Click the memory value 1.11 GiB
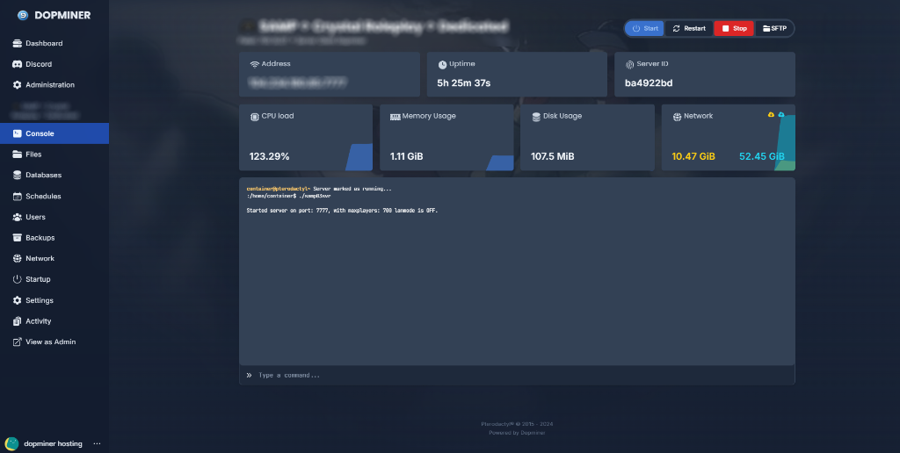The width and height of the screenshot is (900, 453). coord(406,156)
